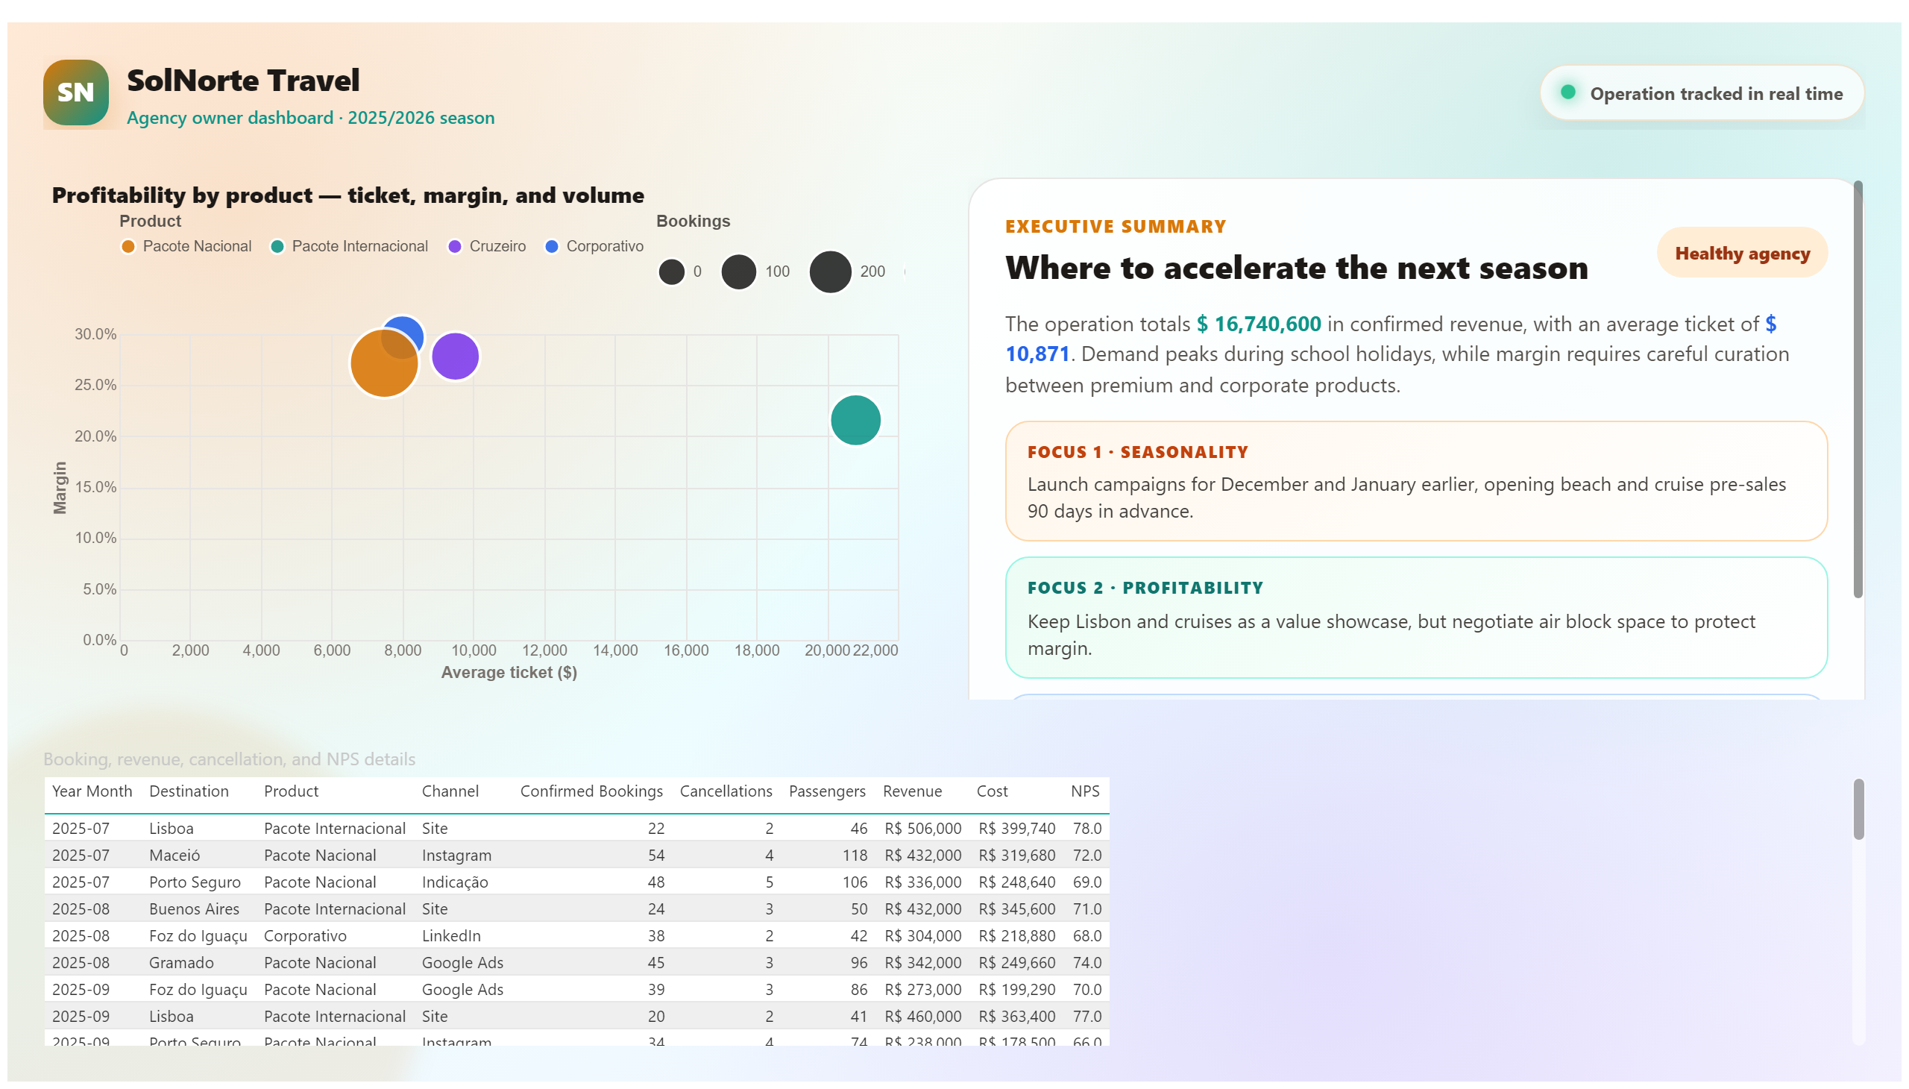
Task: Click the SN SolNorte logo icon
Action: (75, 92)
